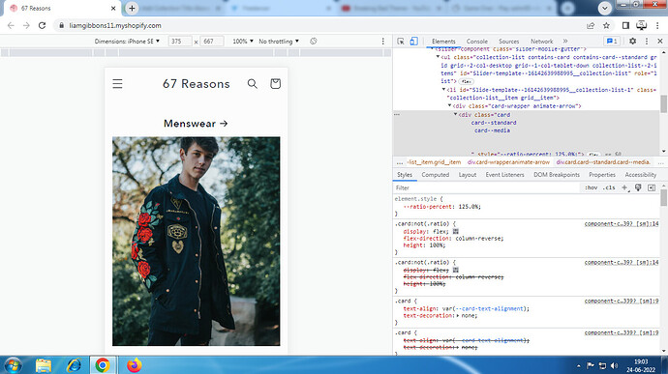668x374 pixels.
Task: Collapse the ul collection-list node
Action: tap(438, 57)
